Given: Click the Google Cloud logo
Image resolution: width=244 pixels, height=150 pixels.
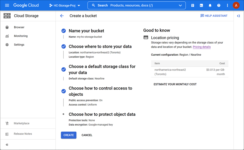Looking at the screenshot, I should [26, 5].
